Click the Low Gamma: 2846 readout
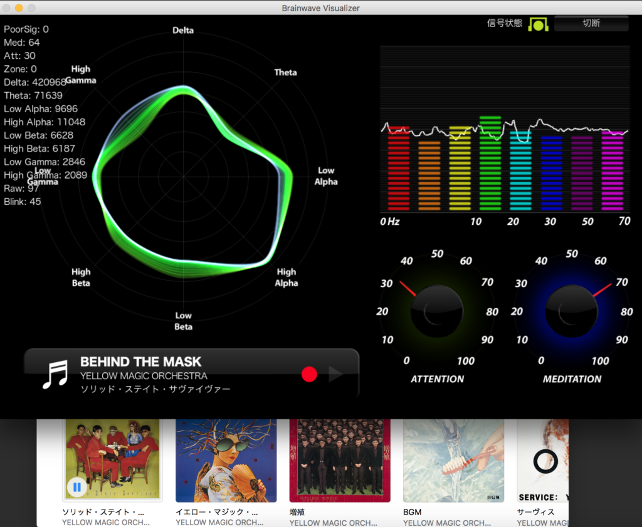This screenshot has width=642, height=527. (45, 162)
